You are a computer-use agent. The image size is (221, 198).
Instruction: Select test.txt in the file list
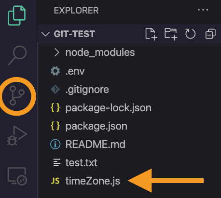[x=129, y=163]
